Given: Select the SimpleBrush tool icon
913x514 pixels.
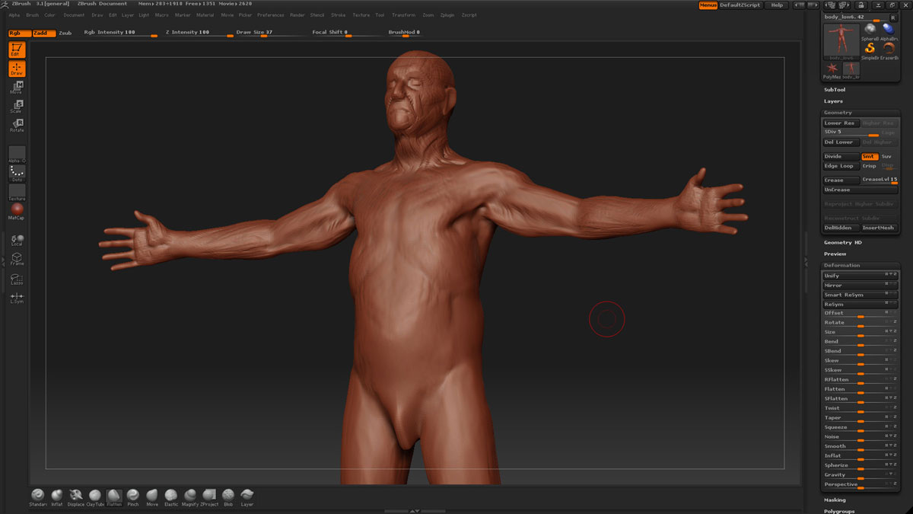Looking at the screenshot, I should [x=870, y=49].
